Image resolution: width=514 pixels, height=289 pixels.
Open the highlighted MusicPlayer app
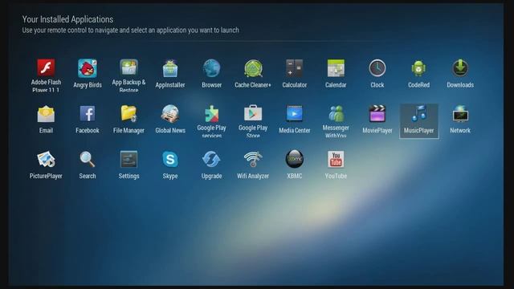[x=419, y=121]
